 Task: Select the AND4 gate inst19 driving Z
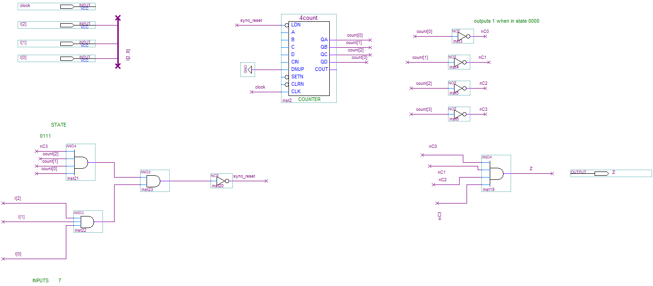pyautogui.click(x=496, y=173)
